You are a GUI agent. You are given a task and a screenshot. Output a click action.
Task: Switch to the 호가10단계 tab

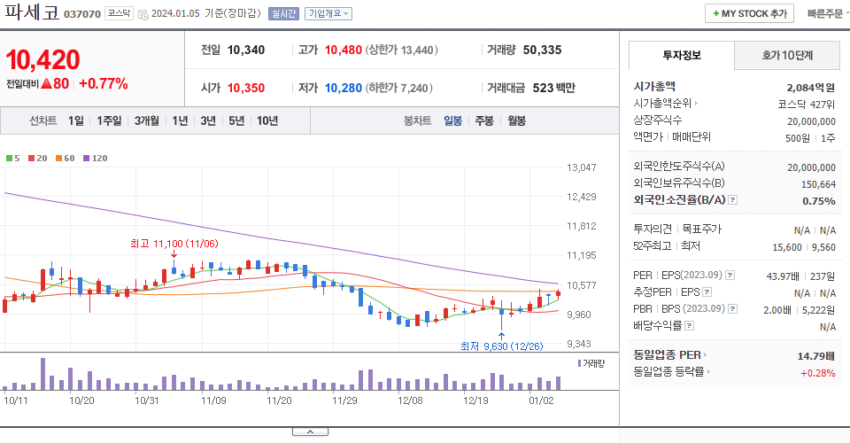click(x=787, y=55)
